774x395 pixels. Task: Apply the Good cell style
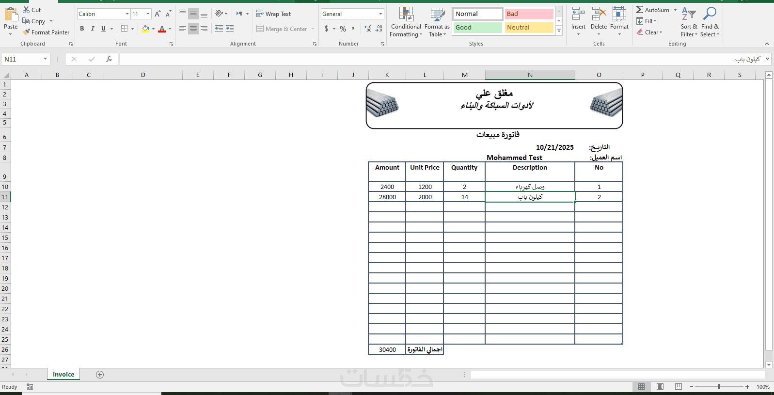(x=477, y=28)
